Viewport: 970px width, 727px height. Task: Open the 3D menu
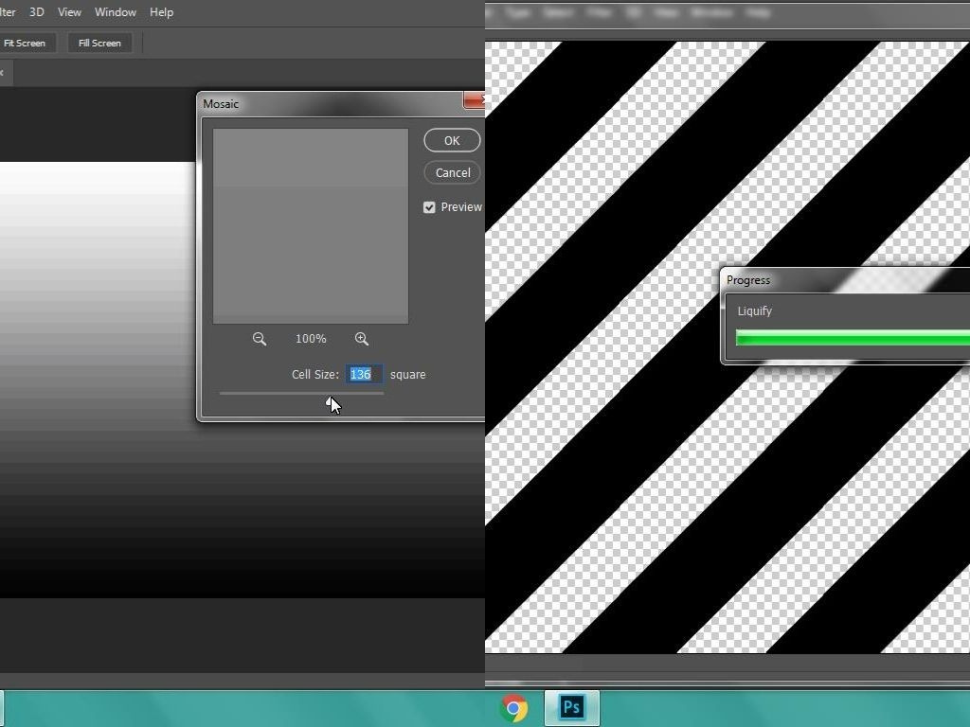[x=36, y=12]
